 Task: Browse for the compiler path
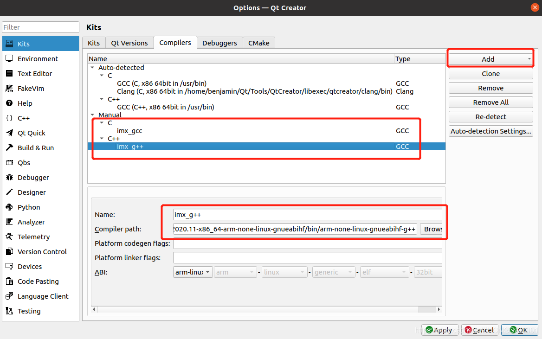pyautogui.click(x=432, y=229)
